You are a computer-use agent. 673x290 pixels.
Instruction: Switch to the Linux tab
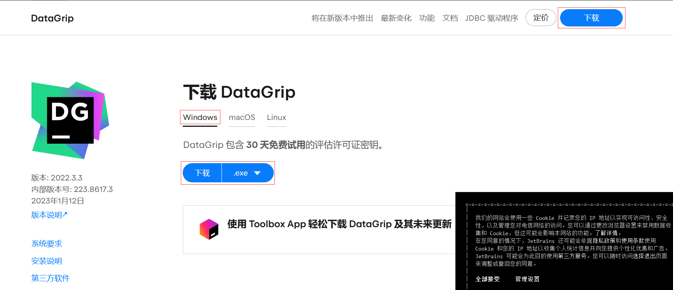point(276,117)
